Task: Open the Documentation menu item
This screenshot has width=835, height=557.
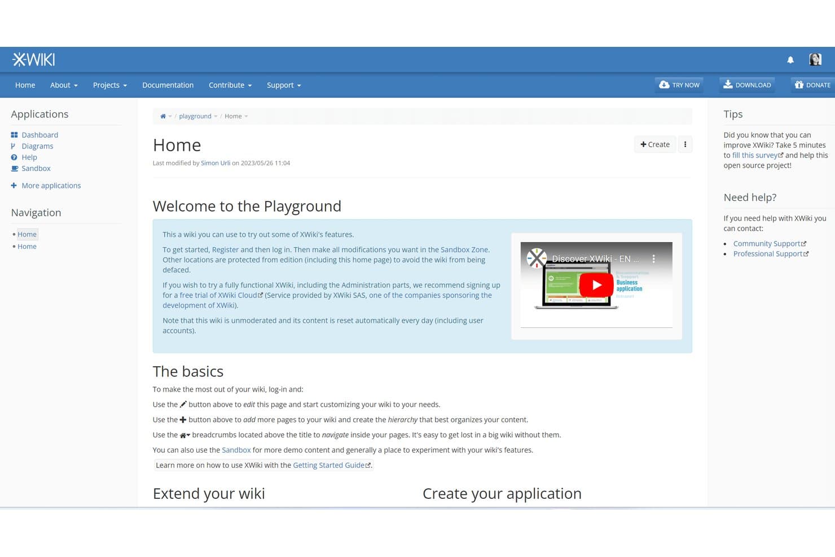Action: 168,85
